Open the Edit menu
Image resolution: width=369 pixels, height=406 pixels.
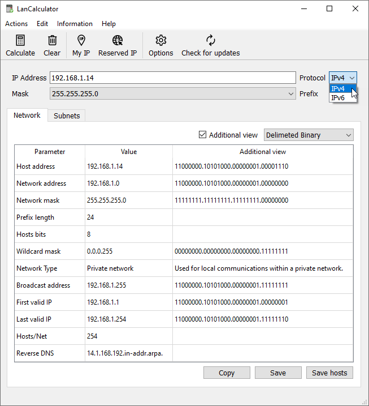pyautogui.click(x=42, y=24)
